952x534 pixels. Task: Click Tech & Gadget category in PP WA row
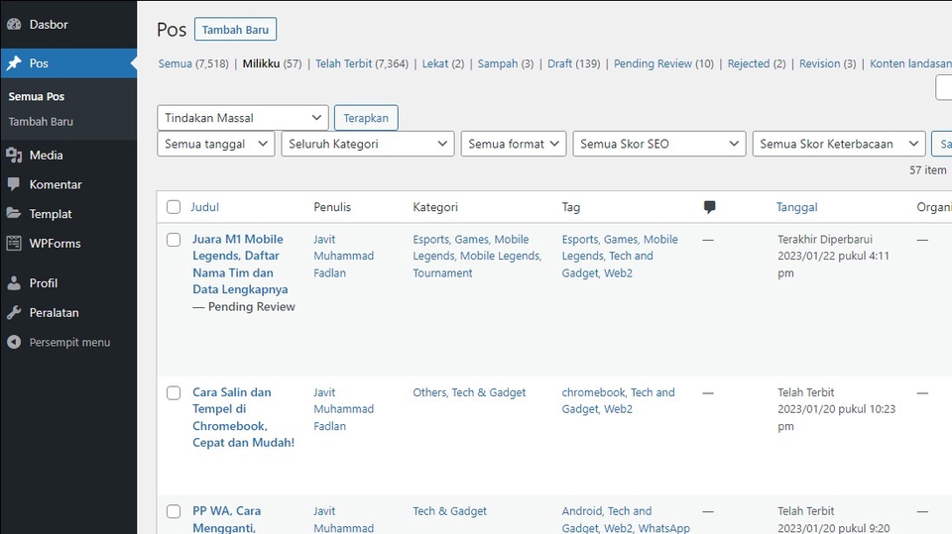(449, 511)
